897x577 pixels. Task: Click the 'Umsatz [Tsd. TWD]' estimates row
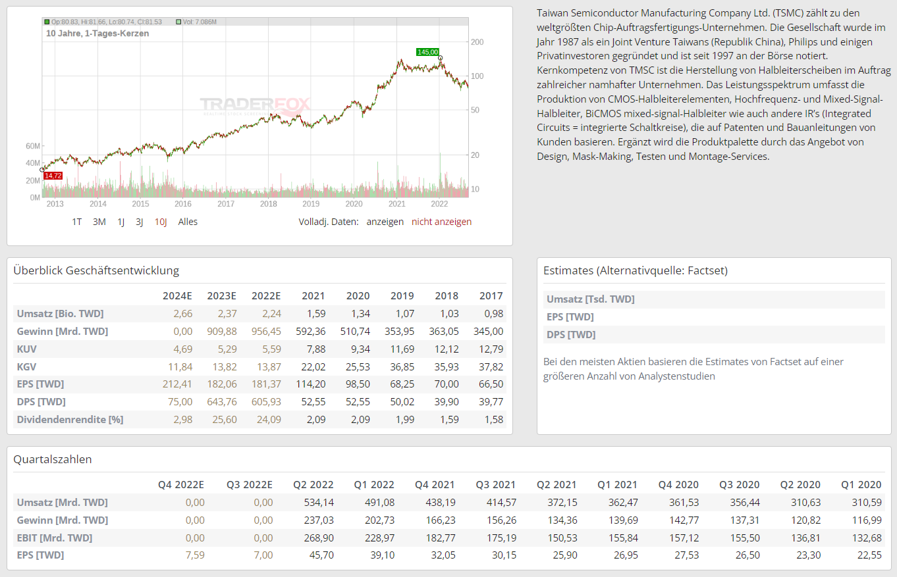[714, 299]
